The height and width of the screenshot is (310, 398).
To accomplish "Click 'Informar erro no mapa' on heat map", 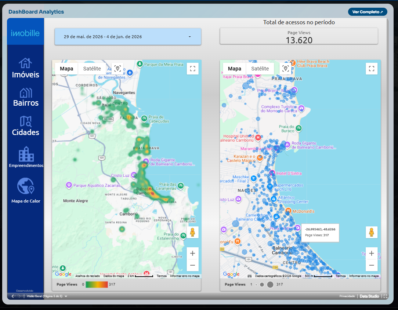I will [185, 276].
